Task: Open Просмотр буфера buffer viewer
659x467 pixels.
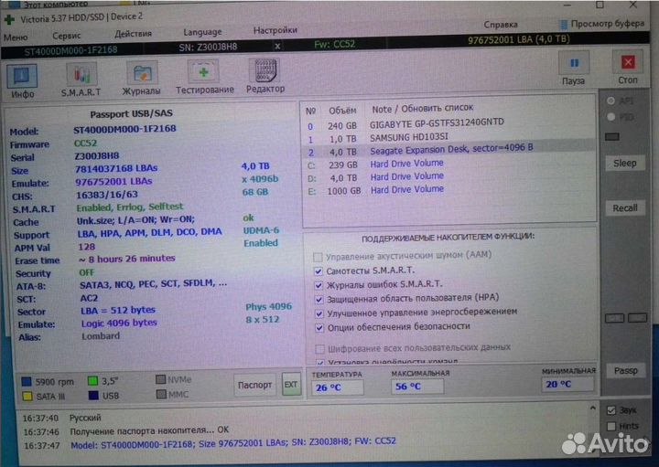Action: pyautogui.click(x=600, y=25)
